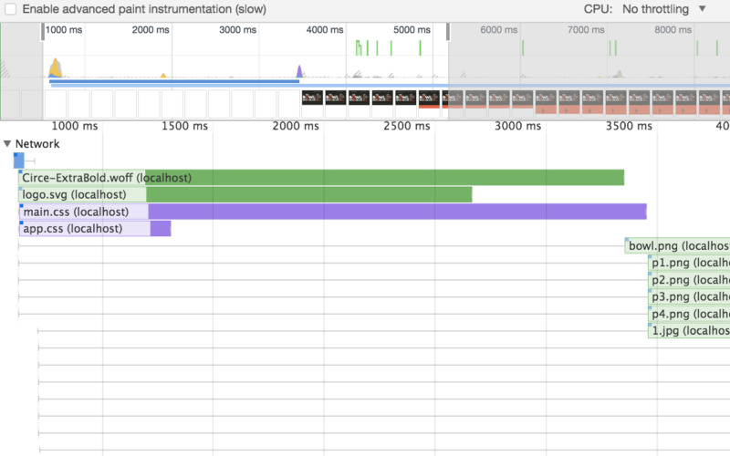This screenshot has width=730, height=456.
Task: Select the bowl.png network request
Action: [x=677, y=245]
